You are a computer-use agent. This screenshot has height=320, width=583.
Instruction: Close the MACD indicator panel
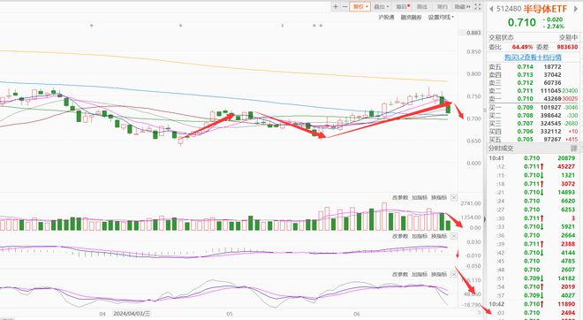click(x=454, y=236)
